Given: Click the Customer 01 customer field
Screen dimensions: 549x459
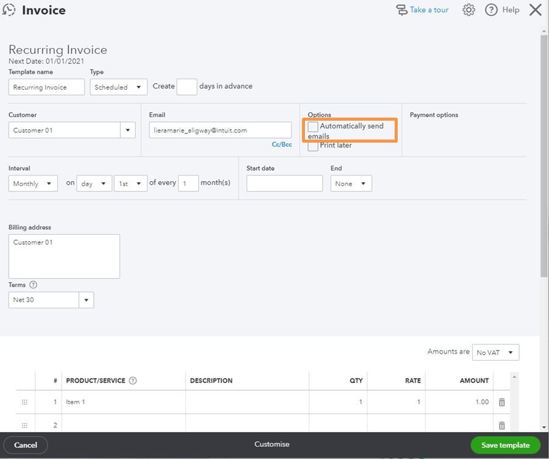Looking at the screenshot, I should (x=65, y=130).
